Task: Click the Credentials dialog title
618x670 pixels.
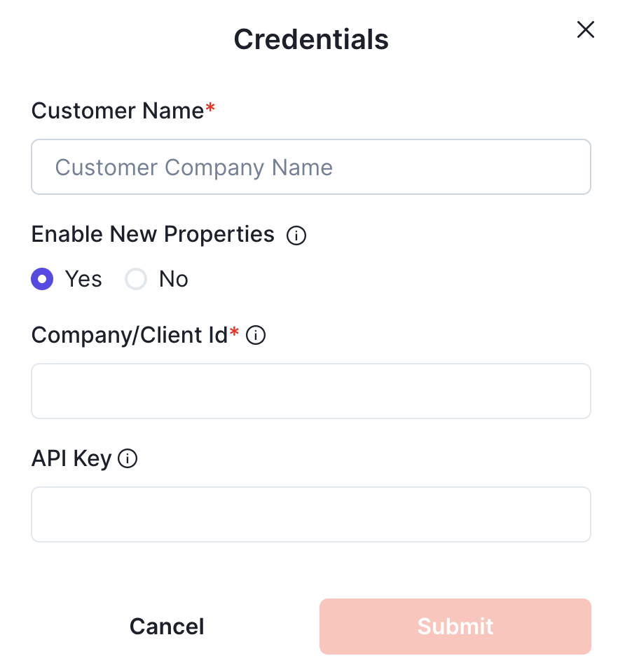Action: coord(311,39)
